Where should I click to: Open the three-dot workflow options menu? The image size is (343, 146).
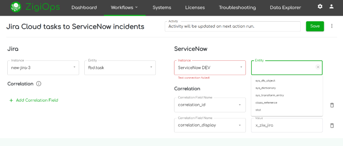pyautogui.click(x=332, y=26)
